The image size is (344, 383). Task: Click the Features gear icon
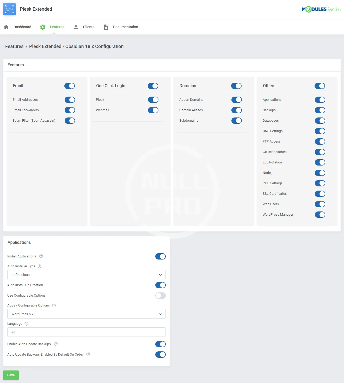[43, 27]
